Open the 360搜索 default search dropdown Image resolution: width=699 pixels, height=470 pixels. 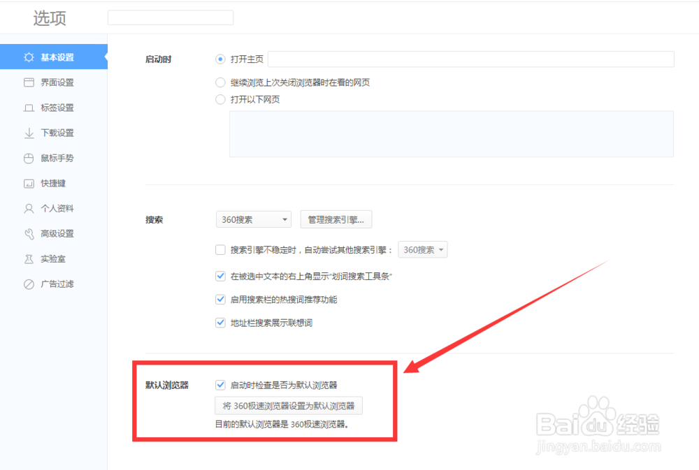pyautogui.click(x=254, y=219)
